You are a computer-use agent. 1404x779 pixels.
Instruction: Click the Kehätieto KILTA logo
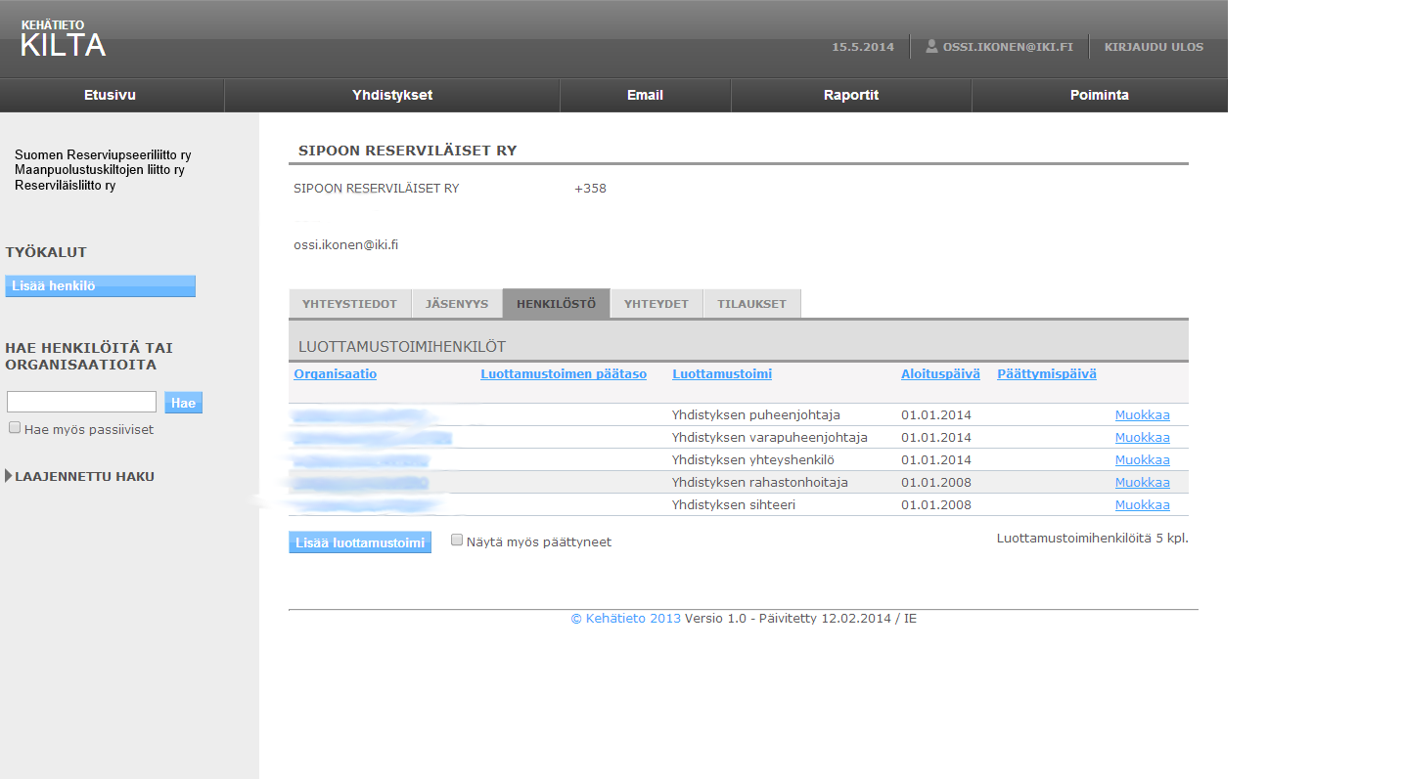pyautogui.click(x=63, y=39)
